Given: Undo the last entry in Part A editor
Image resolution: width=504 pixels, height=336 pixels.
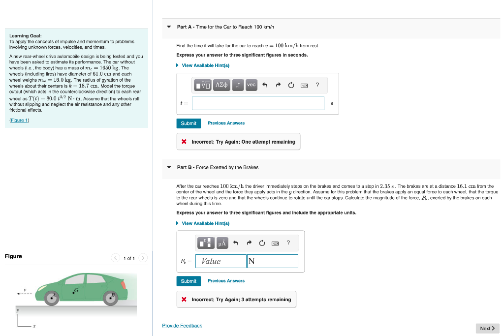Looking at the screenshot, I should click(264, 85).
